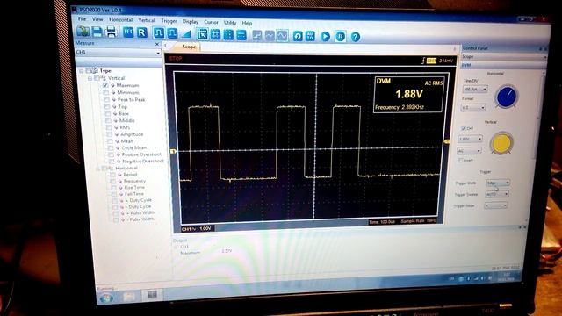The width and height of the screenshot is (562, 316).
Task: Open the View menu
Action: click(x=97, y=19)
